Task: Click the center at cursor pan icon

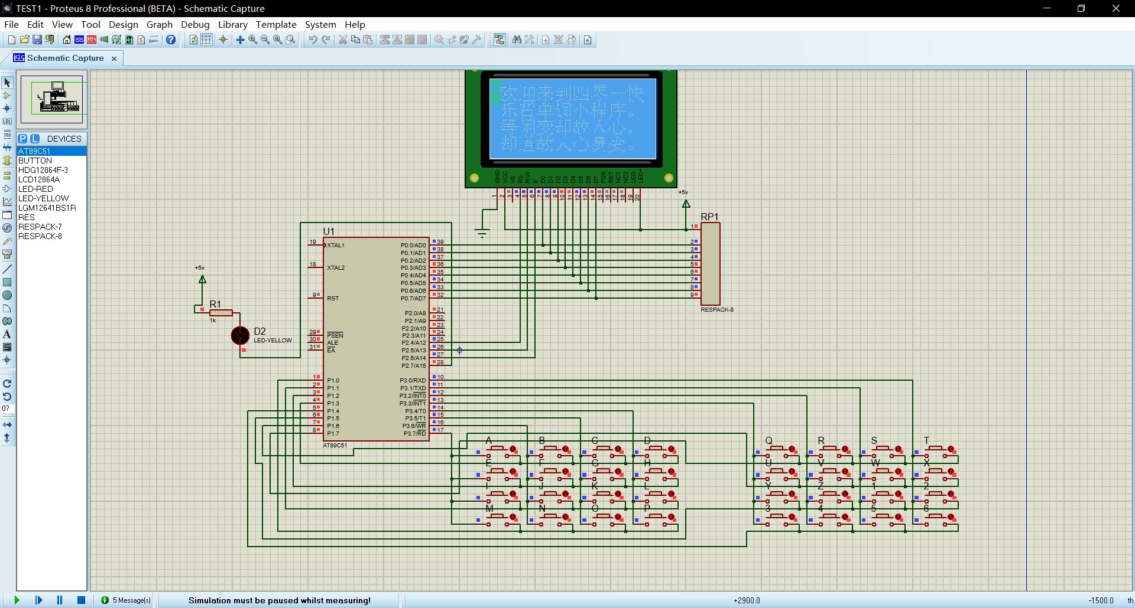Action: pos(240,40)
